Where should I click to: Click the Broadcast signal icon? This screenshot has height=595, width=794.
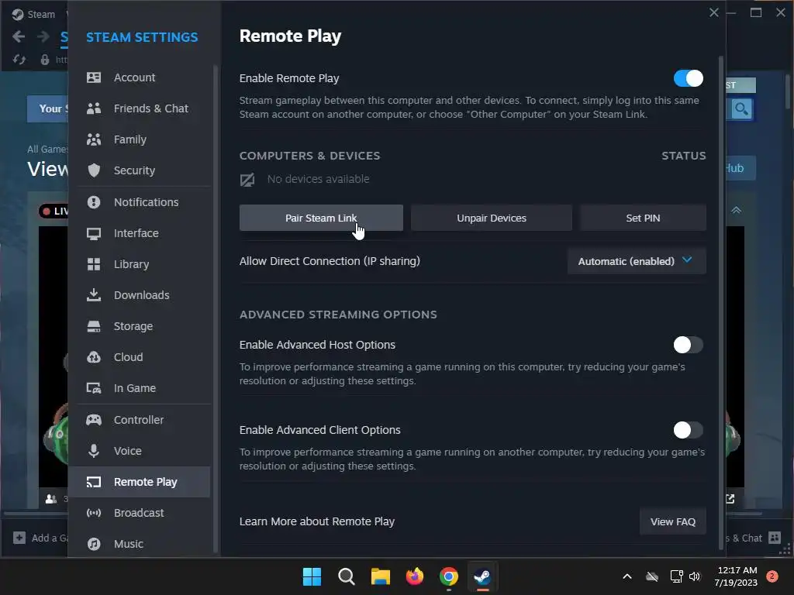[94, 513]
